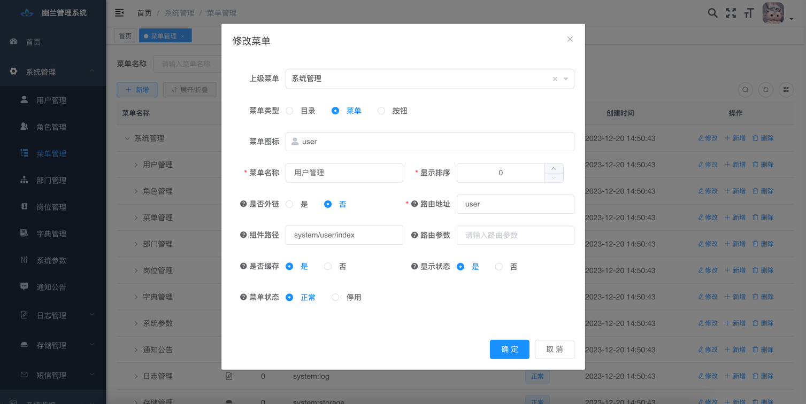Open the font size setting icon

749,13
